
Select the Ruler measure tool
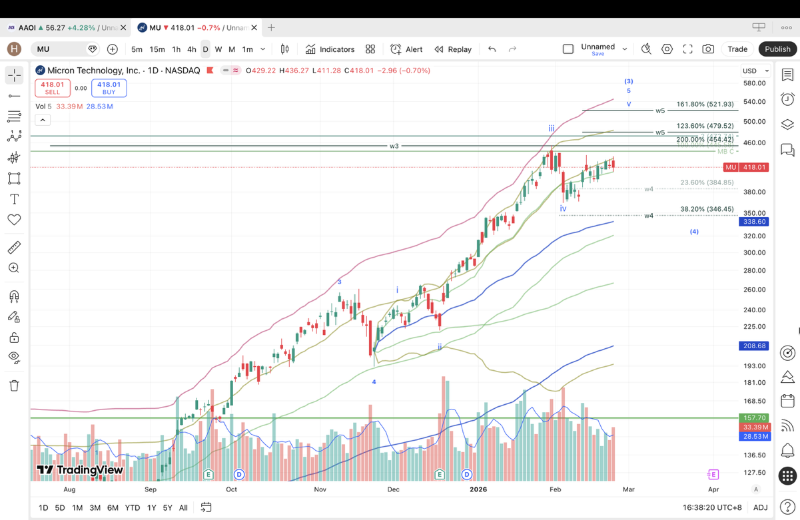point(14,248)
